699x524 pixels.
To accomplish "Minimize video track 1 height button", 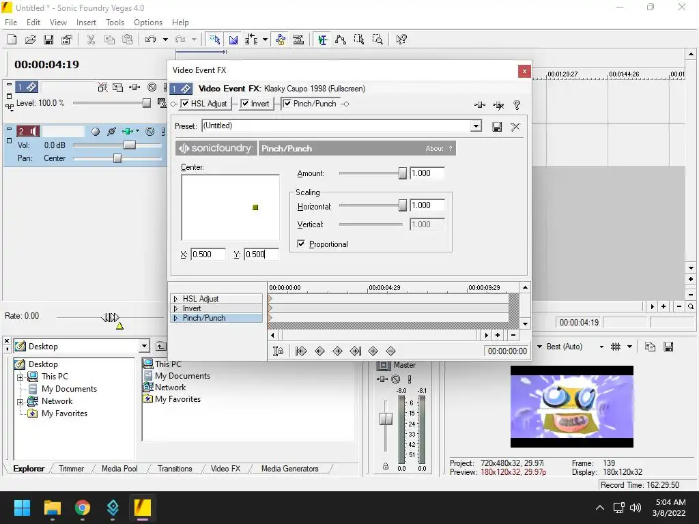I will [9, 84].
